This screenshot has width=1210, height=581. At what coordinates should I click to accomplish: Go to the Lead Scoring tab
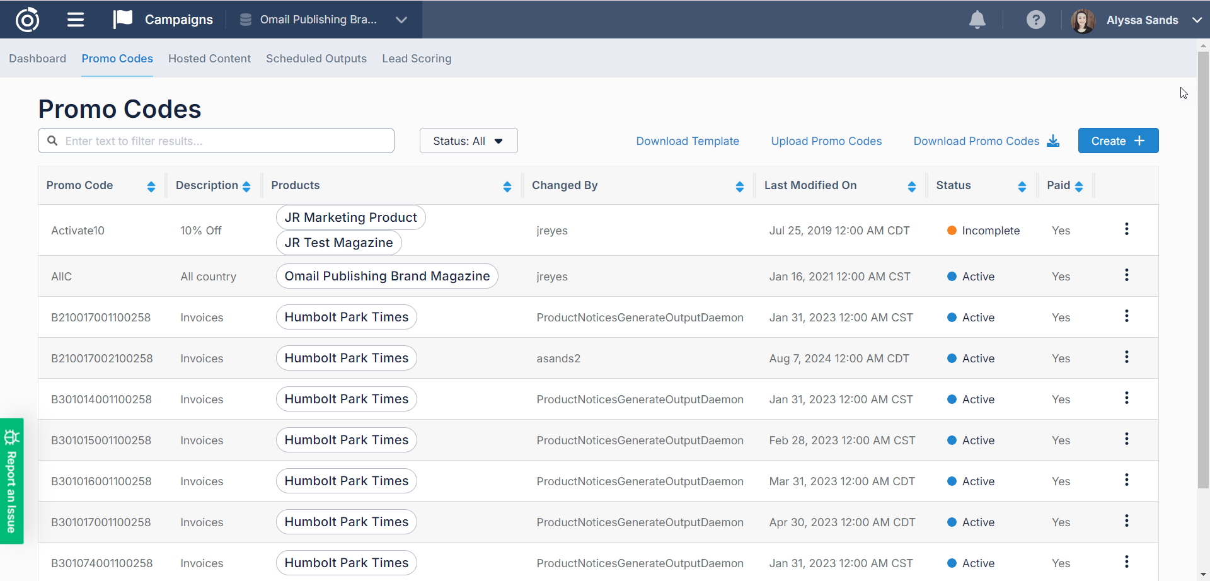(x=417, y=59)
